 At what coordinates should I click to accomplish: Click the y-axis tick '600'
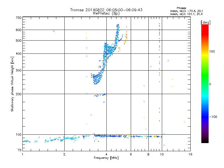[18, 30]
